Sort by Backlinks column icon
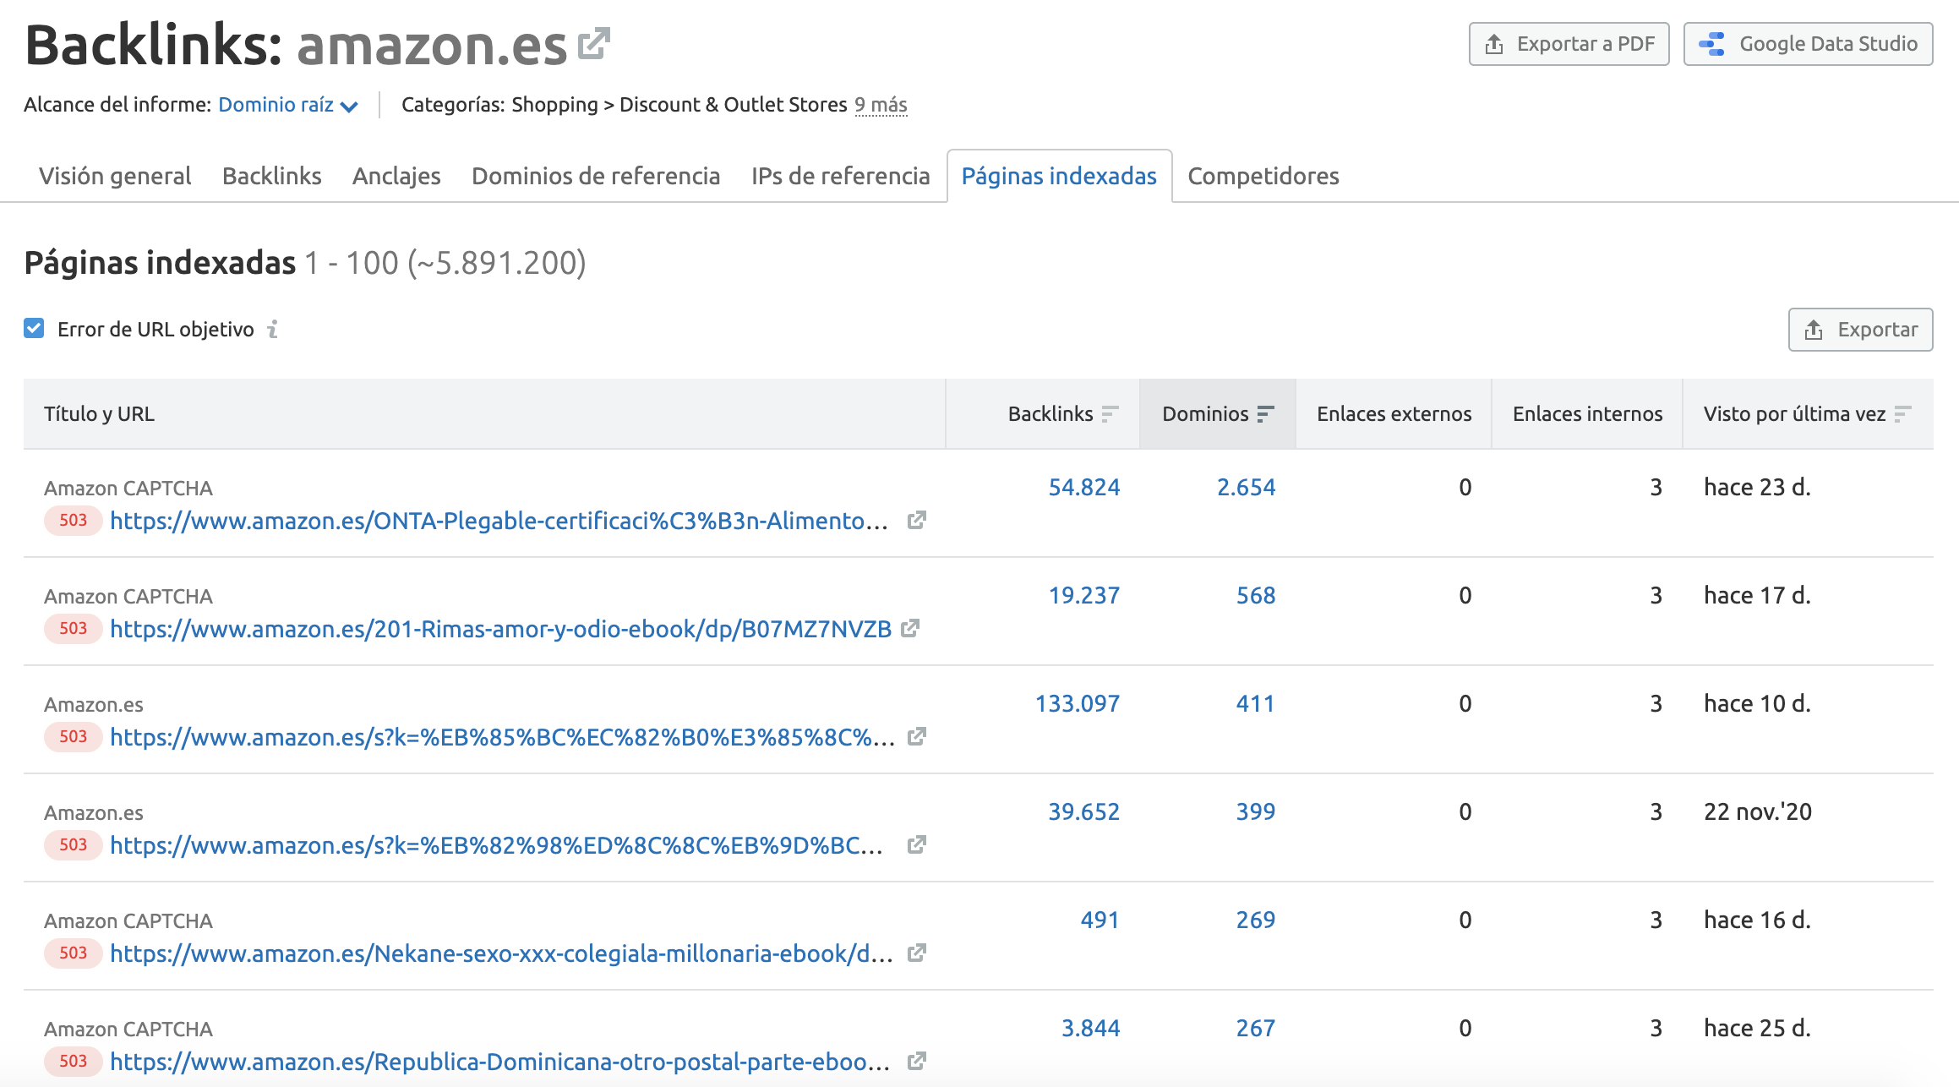This screenshot has height=1087, width=1959. (1110, 414)
